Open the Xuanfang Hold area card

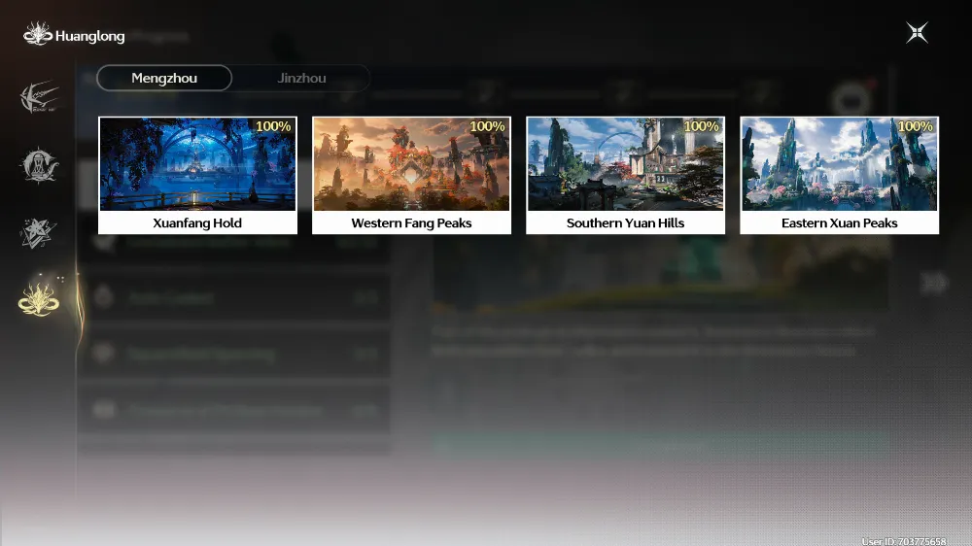197,176
